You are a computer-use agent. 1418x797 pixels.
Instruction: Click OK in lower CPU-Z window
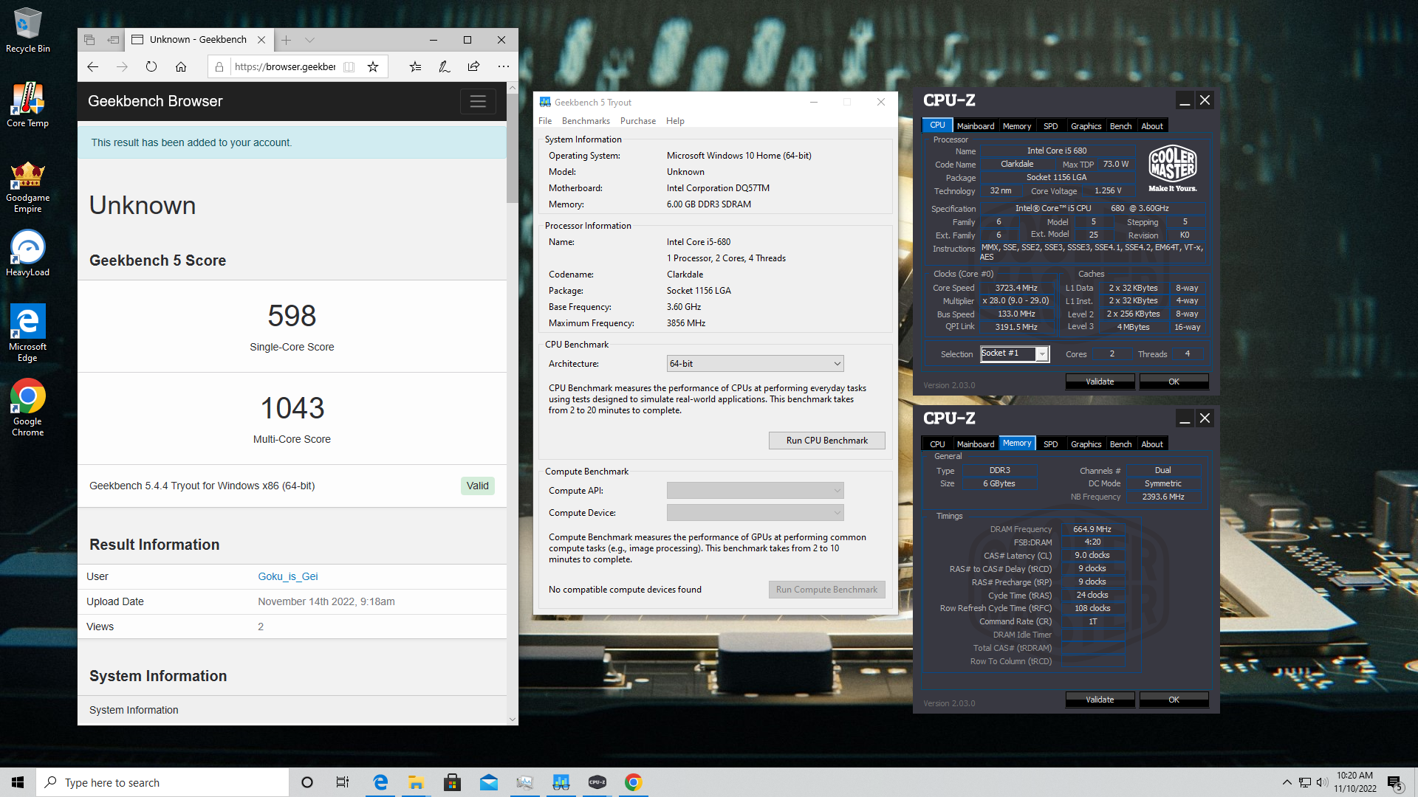[x=1174, y=700]
